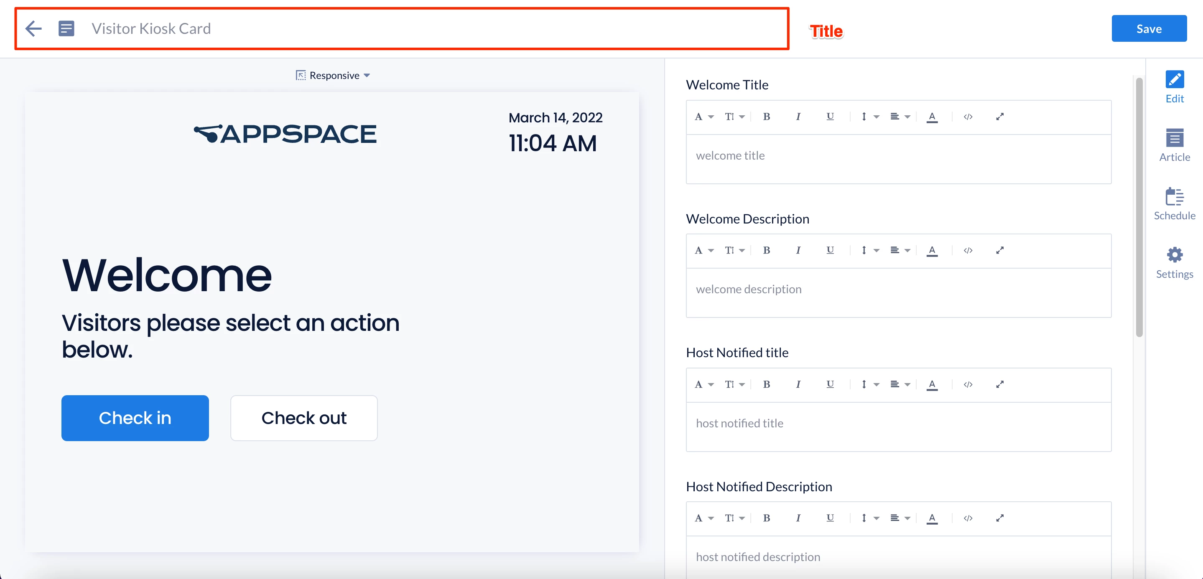Click the back arrow icon

33,28
